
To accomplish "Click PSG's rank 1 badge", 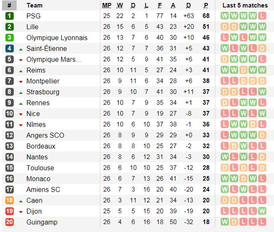I will point(9,16).
